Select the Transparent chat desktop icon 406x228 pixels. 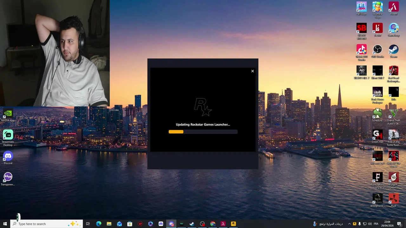pos(8,179)
